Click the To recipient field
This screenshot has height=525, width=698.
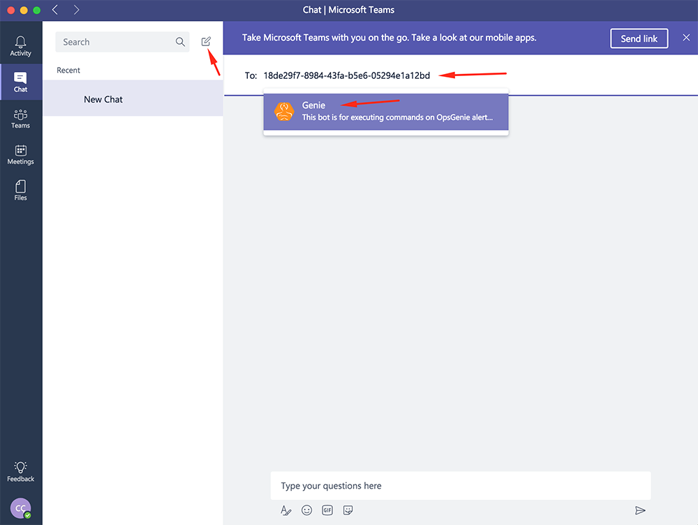click(x=347, y=75)
